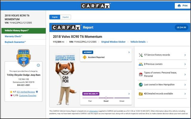Click the US $44.99 price button
The image size is (191, 119).
181,27
